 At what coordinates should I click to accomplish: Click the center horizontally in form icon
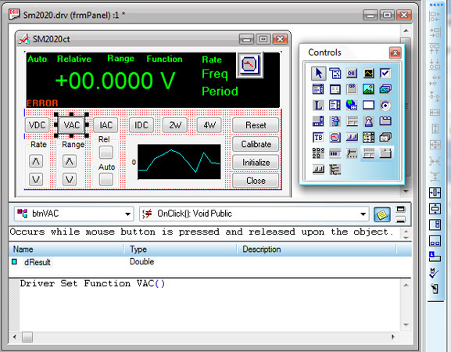pyautogui.click(x=435, y=192)
